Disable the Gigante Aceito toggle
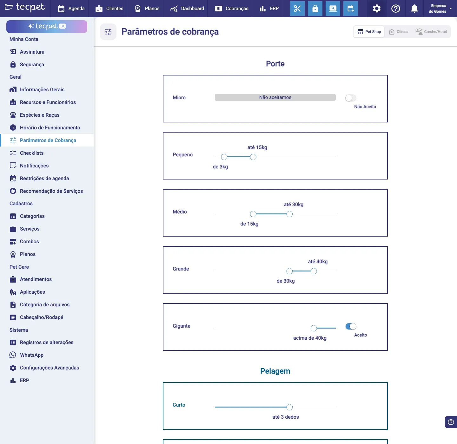Viewport: 457px width, 444px height. pos(351,326)
